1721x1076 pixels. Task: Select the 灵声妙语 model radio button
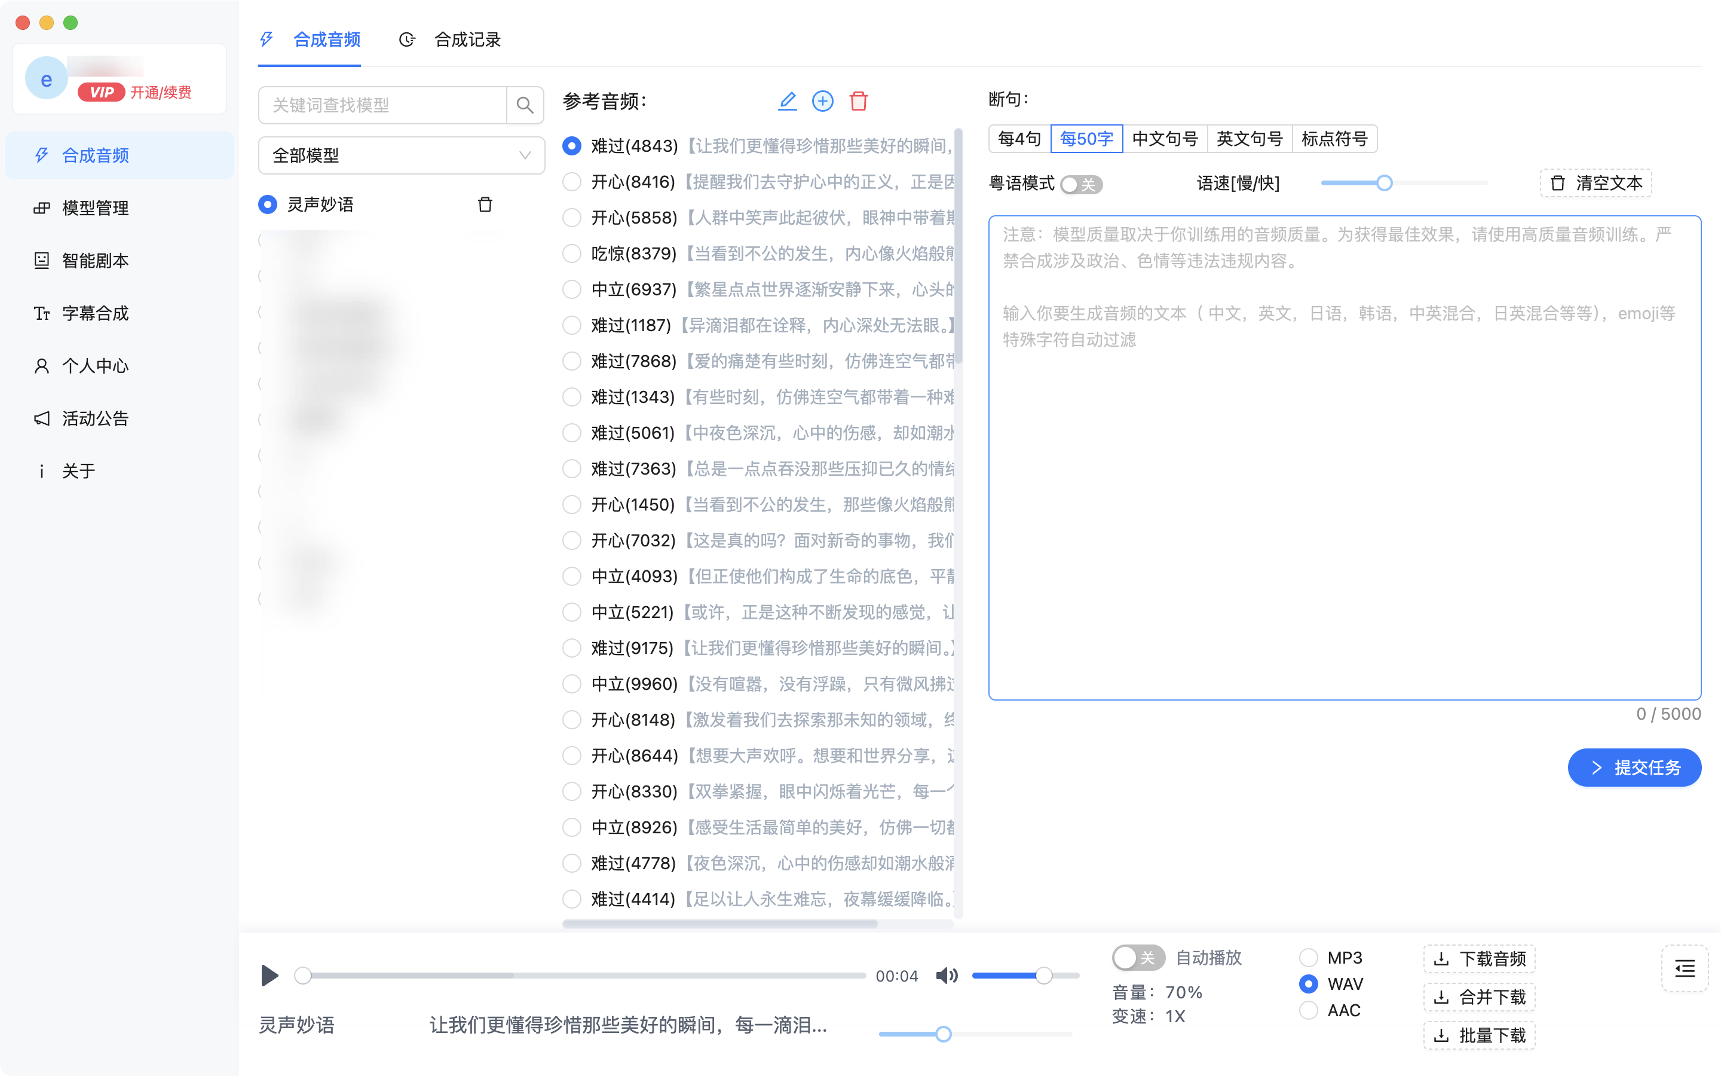pyautogui.click(x=267, y=205)
